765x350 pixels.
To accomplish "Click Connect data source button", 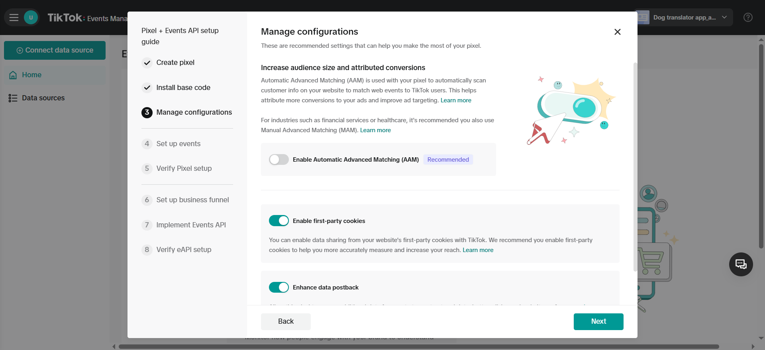I will tap(55, 50).
